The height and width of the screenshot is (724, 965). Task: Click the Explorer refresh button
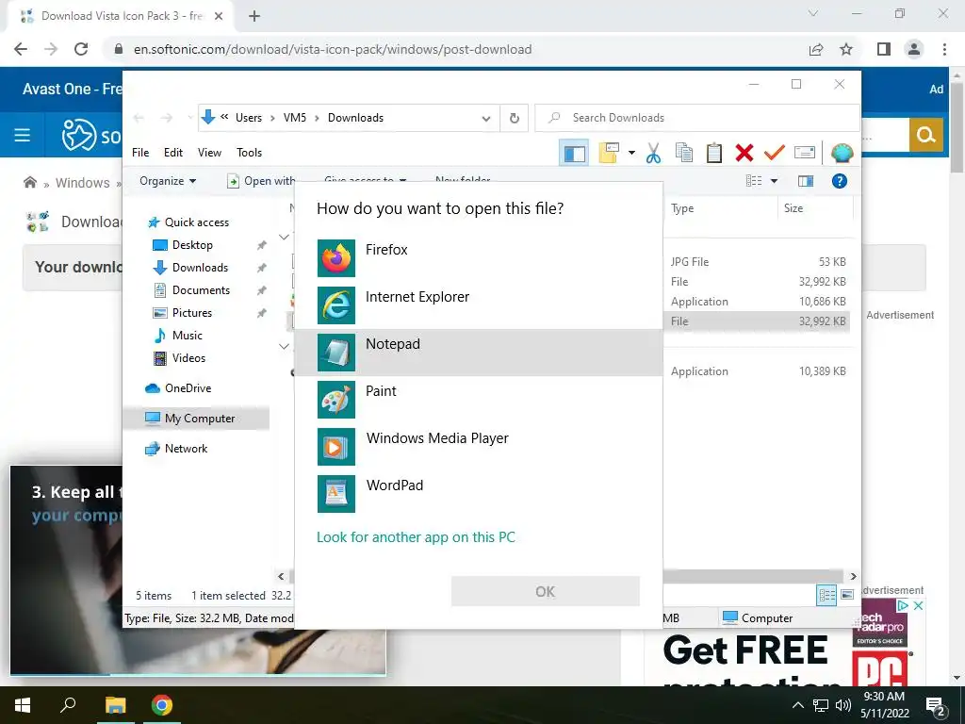(515, 118)
